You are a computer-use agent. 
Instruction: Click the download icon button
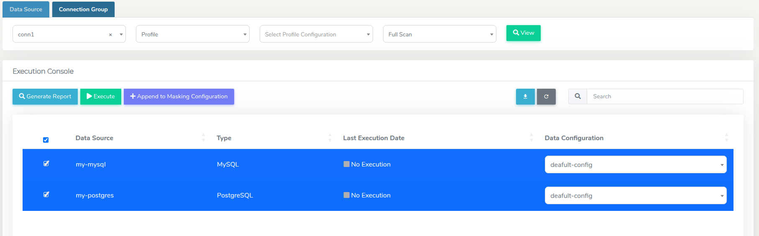[525, 97]
